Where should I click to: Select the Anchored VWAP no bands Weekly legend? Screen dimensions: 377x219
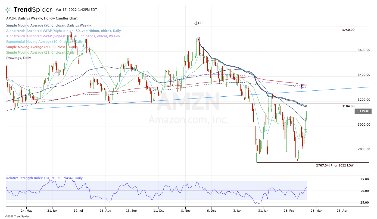point(63,36)
